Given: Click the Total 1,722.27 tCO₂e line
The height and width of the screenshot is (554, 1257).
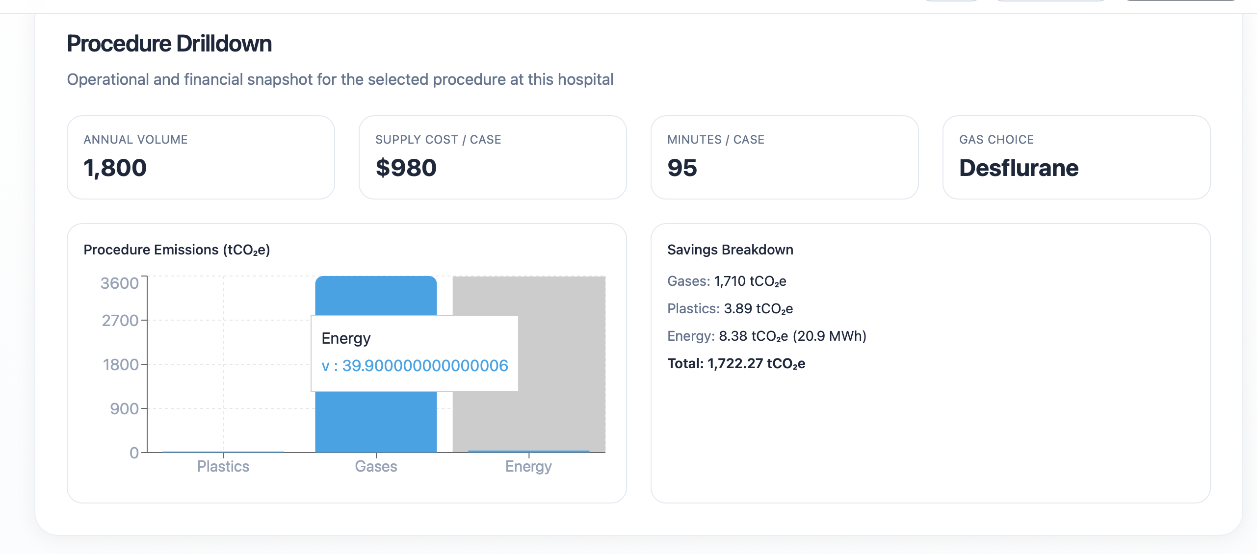Looking at the screenshot, I should point(736,364).
